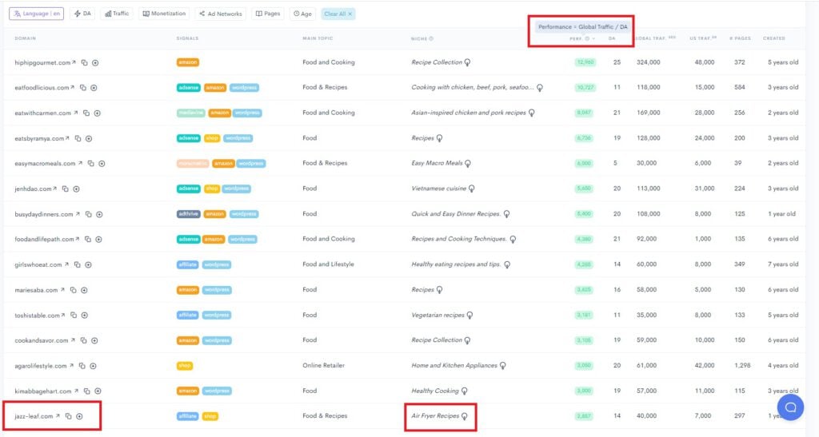Click the lightbulb icon next to Vietnamese cuisine
Screen dimensions: 819x437
click(471, 189)
